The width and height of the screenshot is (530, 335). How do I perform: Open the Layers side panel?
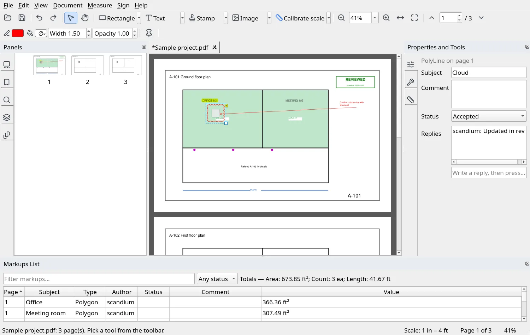pos(7,117)
